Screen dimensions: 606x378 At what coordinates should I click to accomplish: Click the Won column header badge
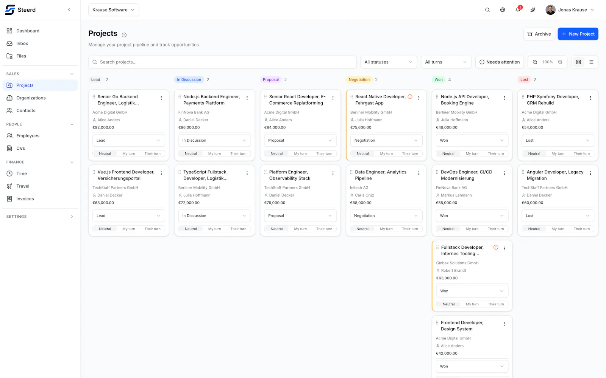tap(439, 80)
